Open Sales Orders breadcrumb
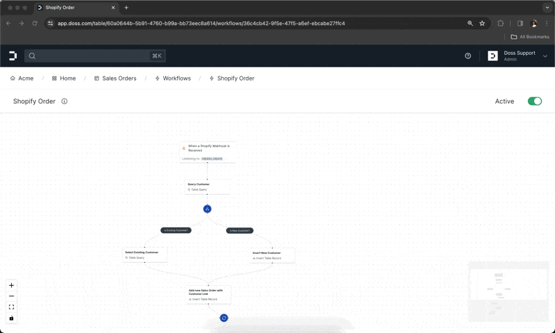 [115, 78]
